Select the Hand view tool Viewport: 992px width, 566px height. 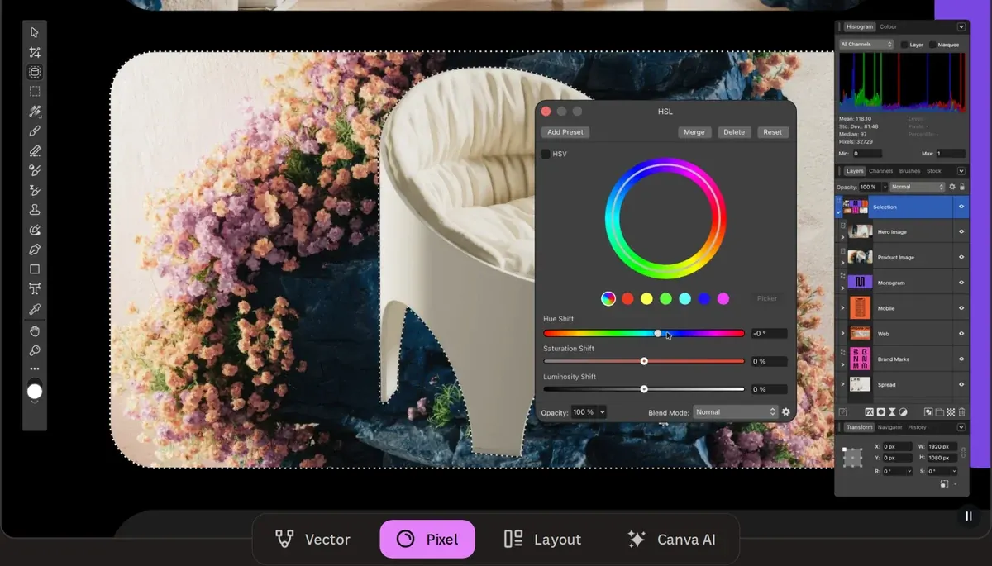35,331
